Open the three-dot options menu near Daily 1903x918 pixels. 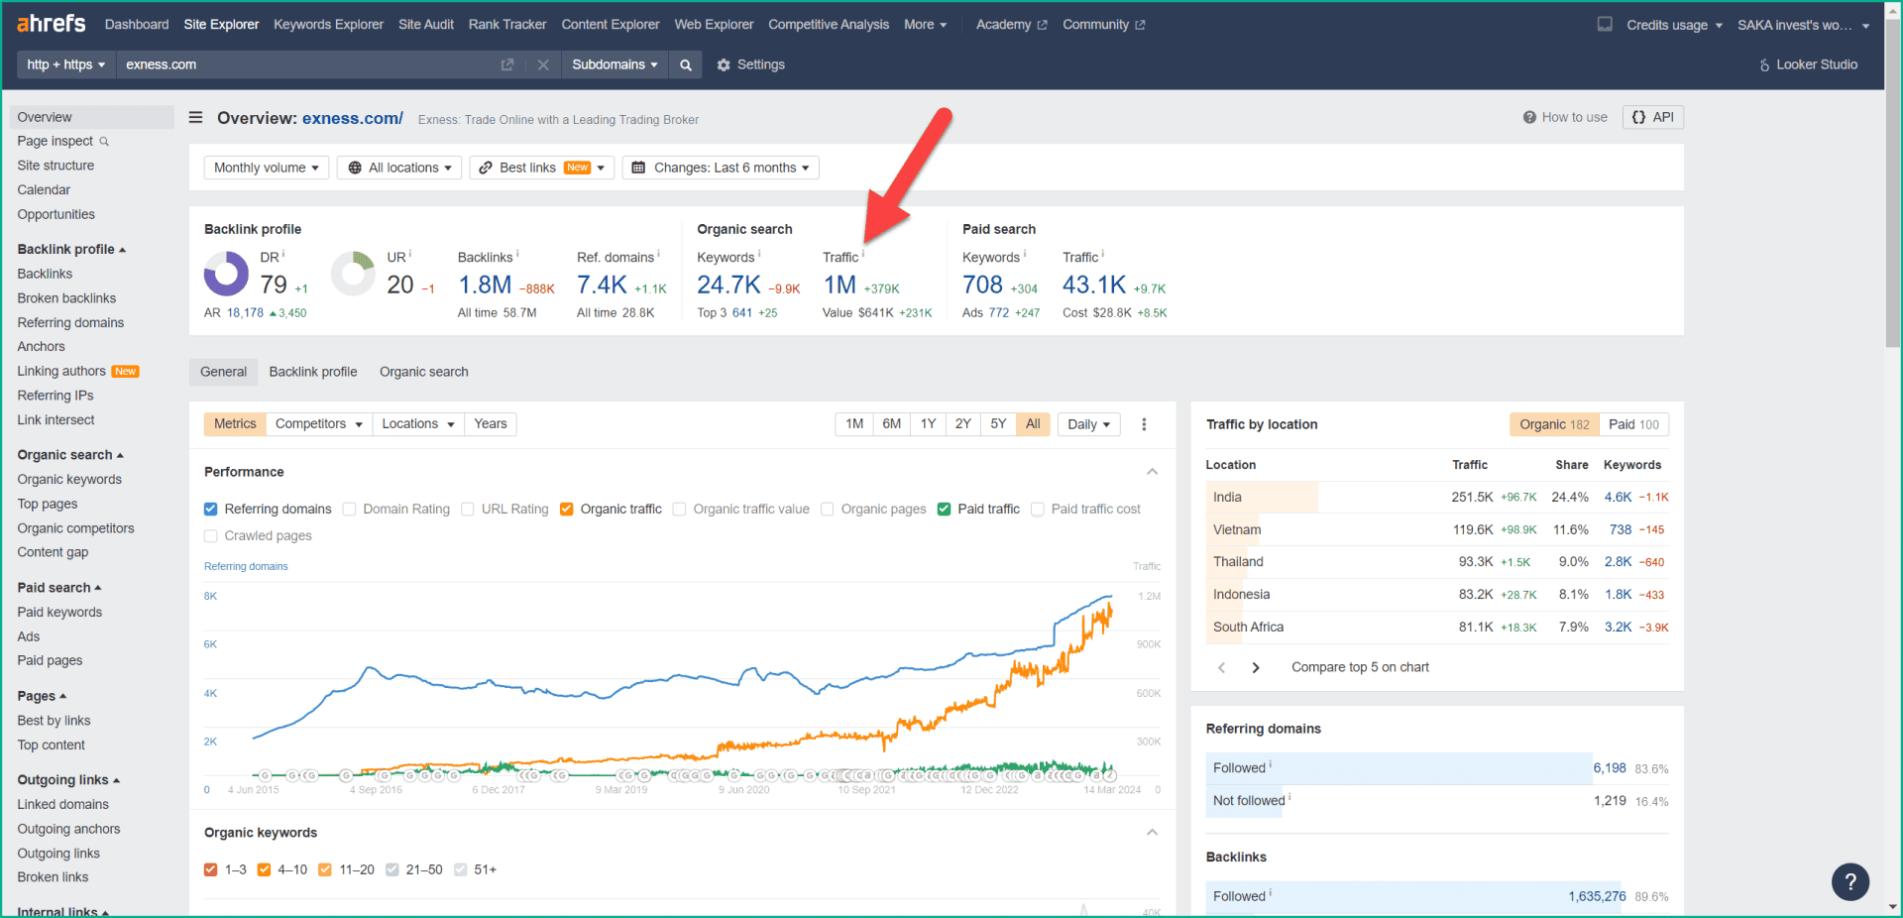tap(1144, 423)
